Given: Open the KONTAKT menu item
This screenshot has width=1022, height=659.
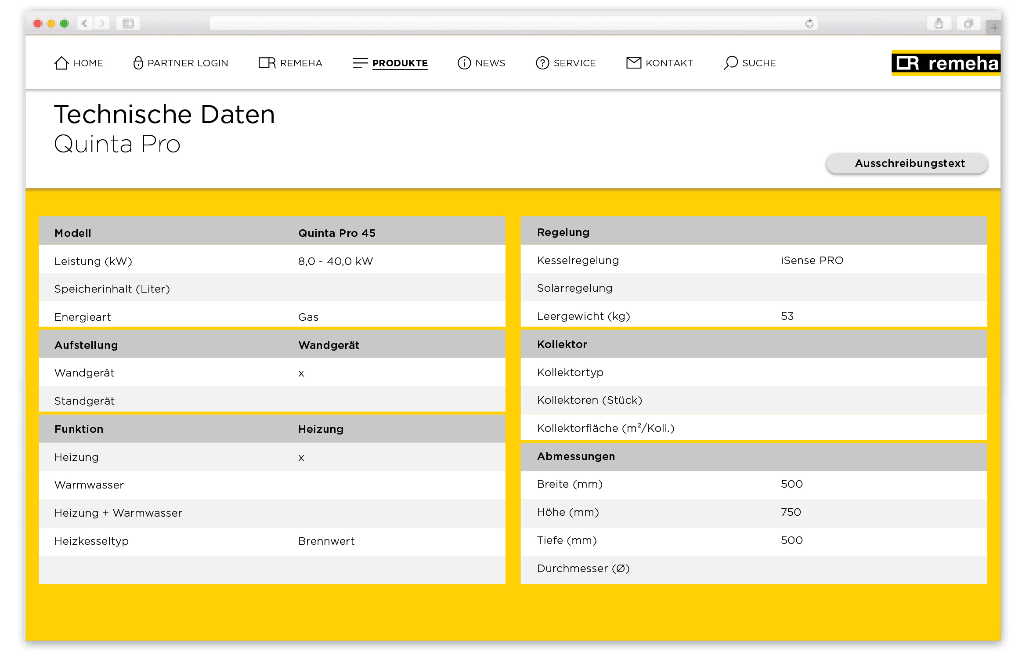Looking at the screenshot, I should pyautogui.click(x=669, y=63).
